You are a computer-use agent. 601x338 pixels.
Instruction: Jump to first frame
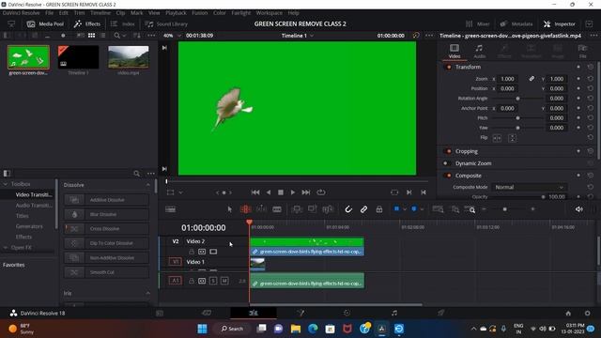[x=255, y=192]
